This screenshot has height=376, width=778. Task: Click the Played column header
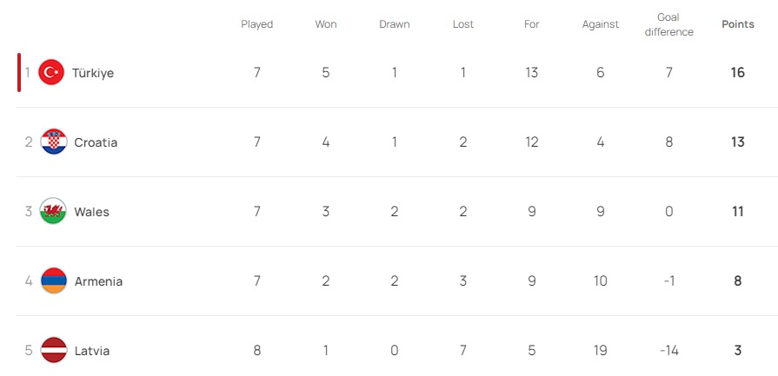pos(256,24)
